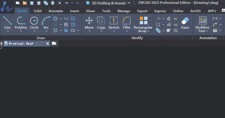Expand the Ellipse dropdown arrow
The image size is (225, 118).
tap(61, 19)
